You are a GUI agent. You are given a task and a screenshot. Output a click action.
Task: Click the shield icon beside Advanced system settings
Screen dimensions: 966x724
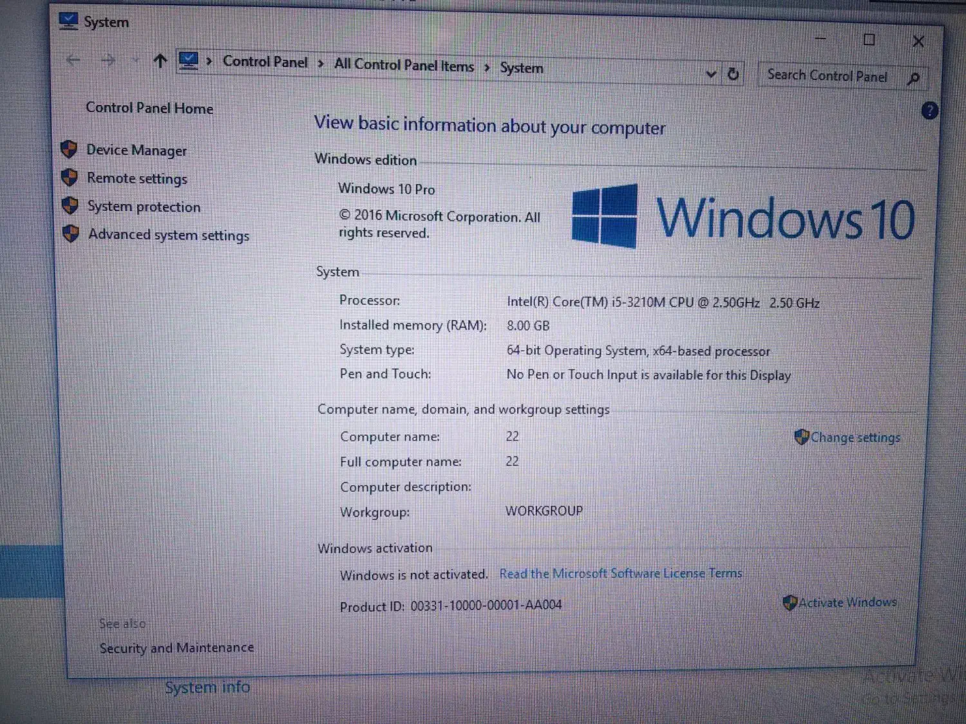coord(71,233)
